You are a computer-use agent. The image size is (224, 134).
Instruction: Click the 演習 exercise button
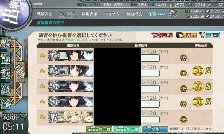pos(186,35)
